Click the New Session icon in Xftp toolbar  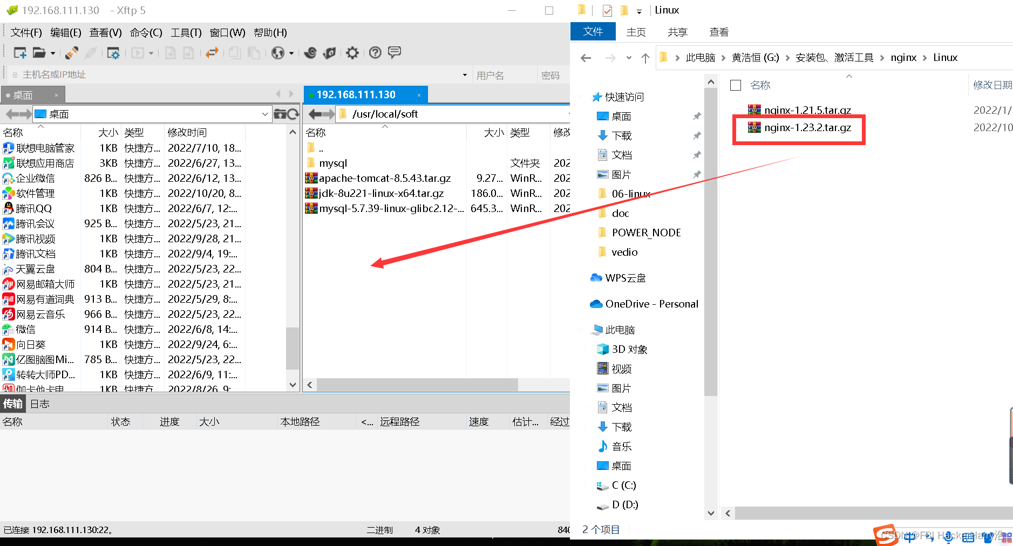[x=20, y=53]
